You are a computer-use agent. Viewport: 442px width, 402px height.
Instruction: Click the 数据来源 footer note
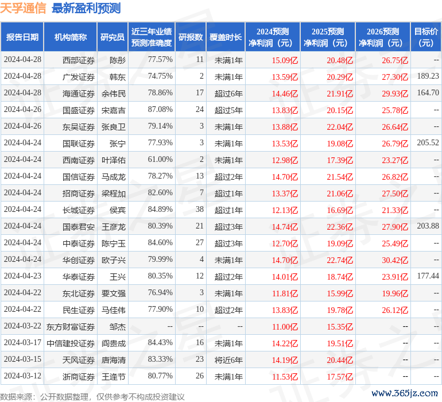(92, 397)
